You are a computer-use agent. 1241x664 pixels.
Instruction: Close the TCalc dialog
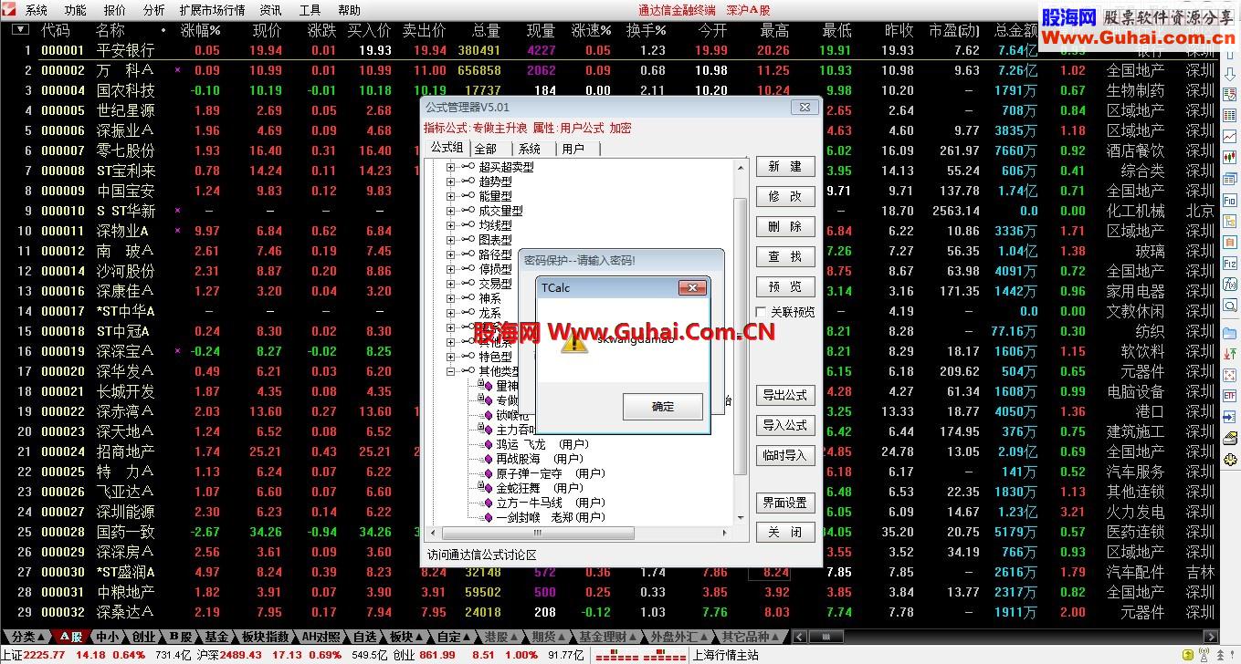point(692,288)
